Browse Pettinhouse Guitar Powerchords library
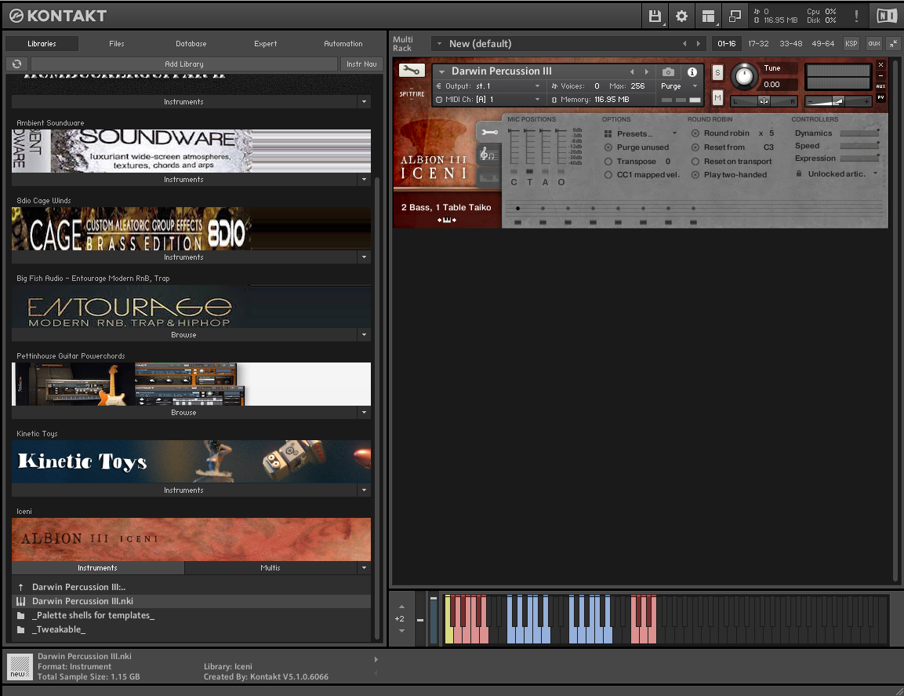This screenshot has width=904, height=696. coord(184,413)
